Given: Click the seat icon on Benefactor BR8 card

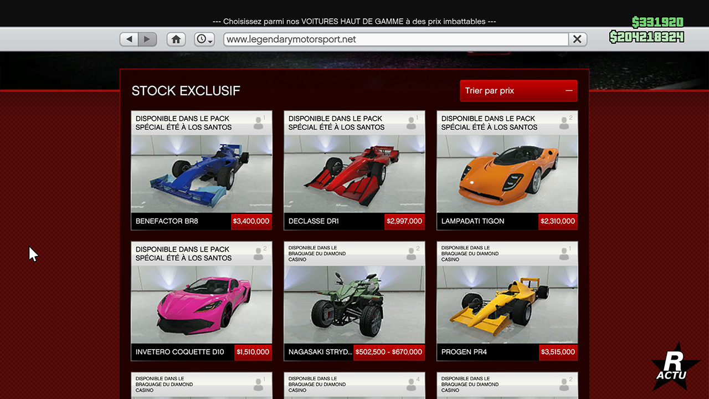Looking at the screenshot, I should tap(259, 123).
